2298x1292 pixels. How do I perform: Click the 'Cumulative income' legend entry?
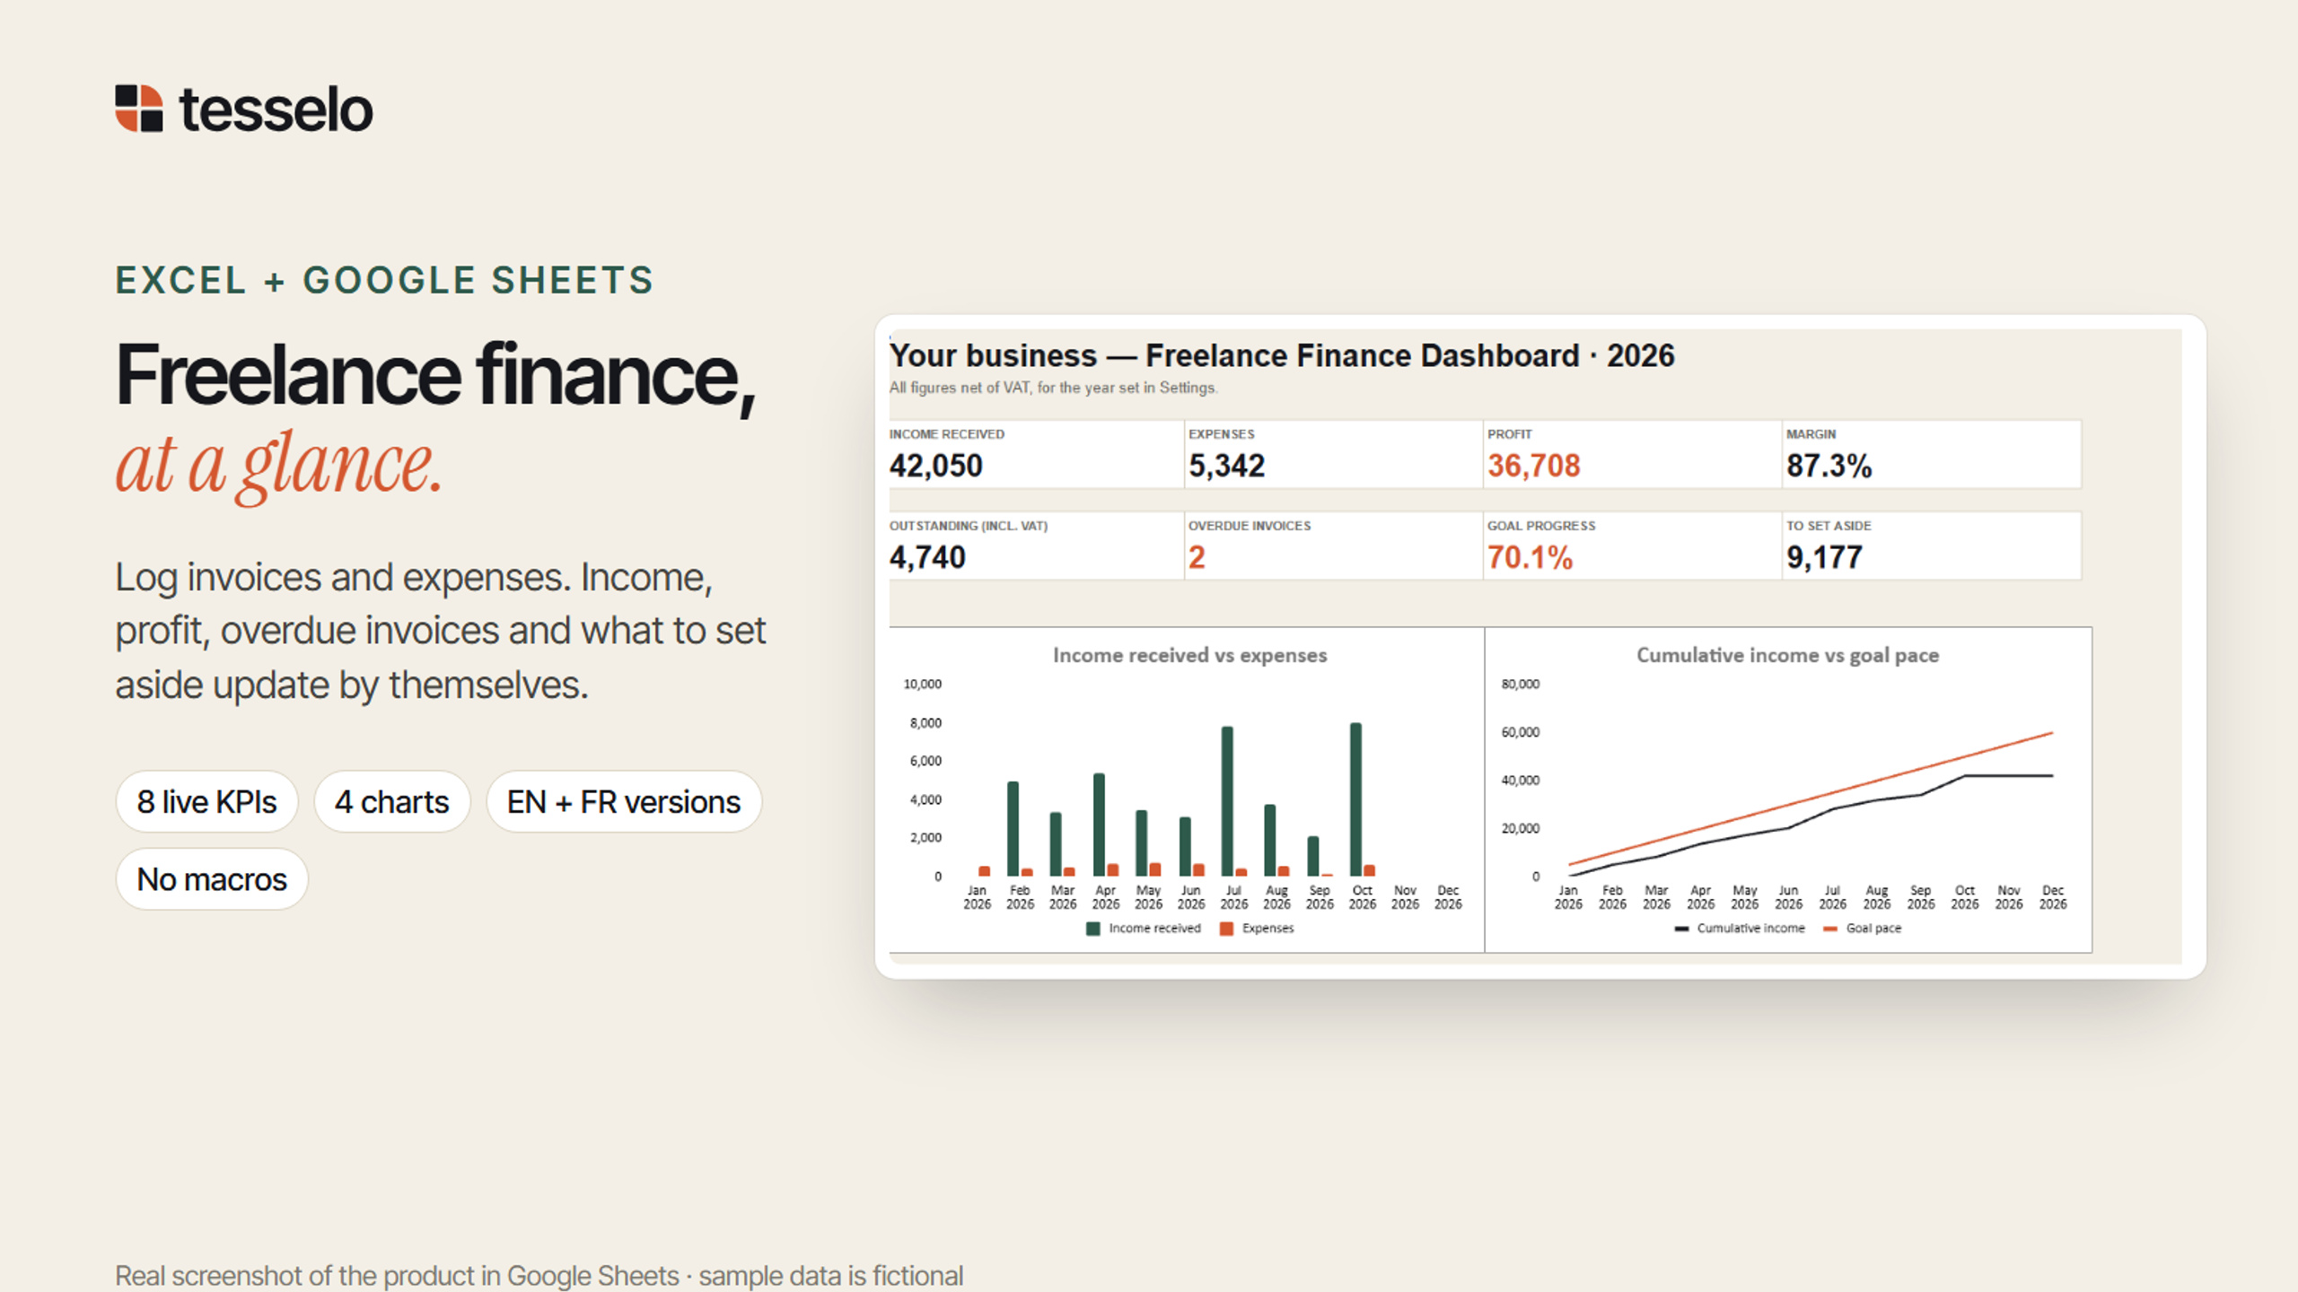pyautogui.click(x=1739, y=929)
